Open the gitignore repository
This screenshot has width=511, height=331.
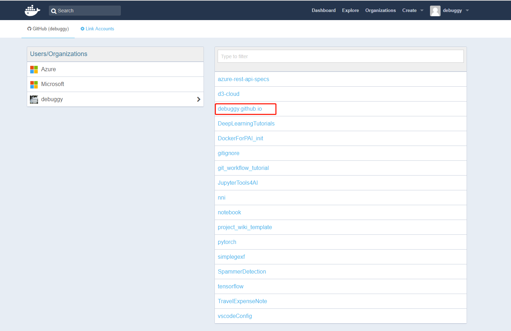click(x=229, y=153)
